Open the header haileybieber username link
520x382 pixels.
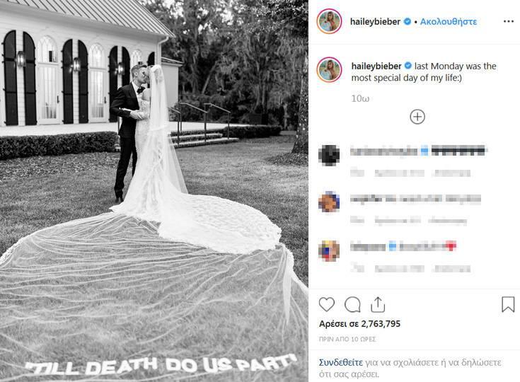click(x=375, y=21)
